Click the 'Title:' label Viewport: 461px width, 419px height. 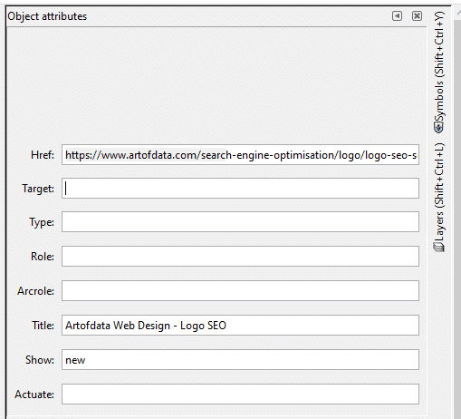click(x=43, y=326)
